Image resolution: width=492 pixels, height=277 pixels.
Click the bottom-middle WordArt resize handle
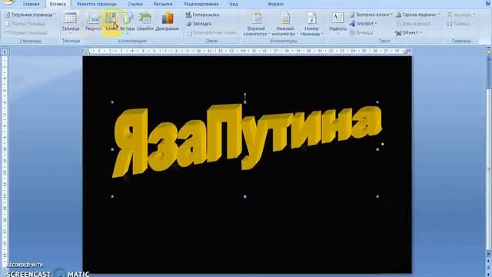point(245,197)
